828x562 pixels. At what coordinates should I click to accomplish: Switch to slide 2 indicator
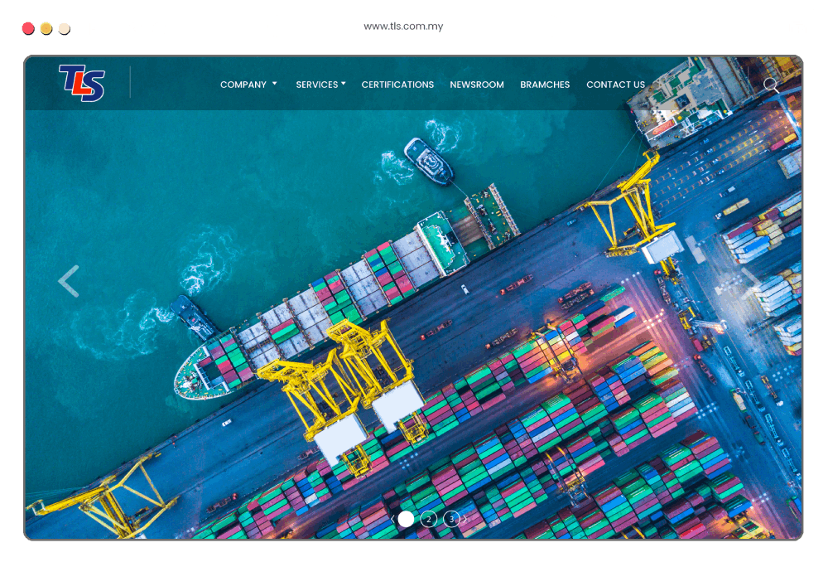(x=429, y=519)
